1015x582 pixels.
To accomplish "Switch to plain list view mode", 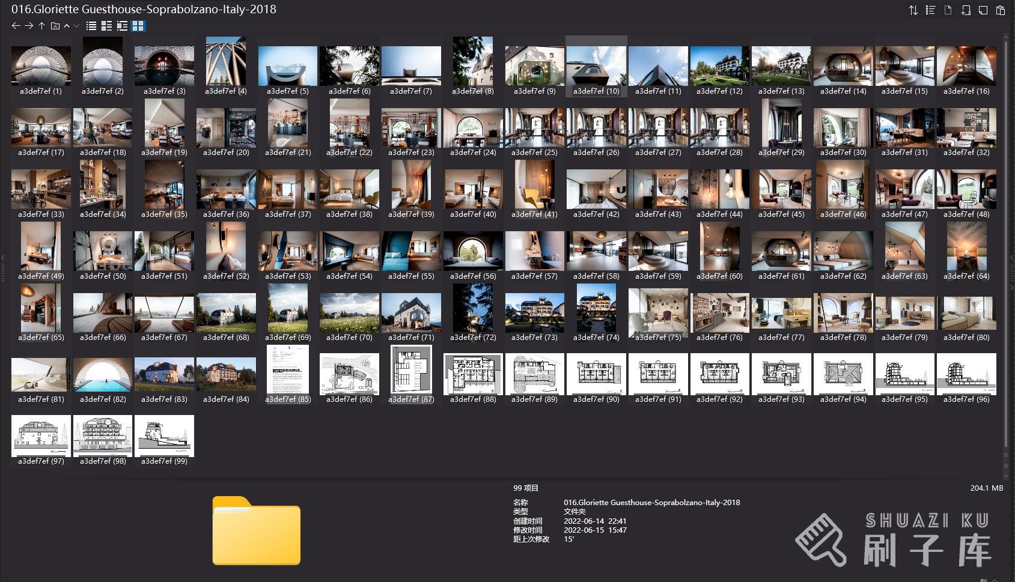I will point(91,26).
